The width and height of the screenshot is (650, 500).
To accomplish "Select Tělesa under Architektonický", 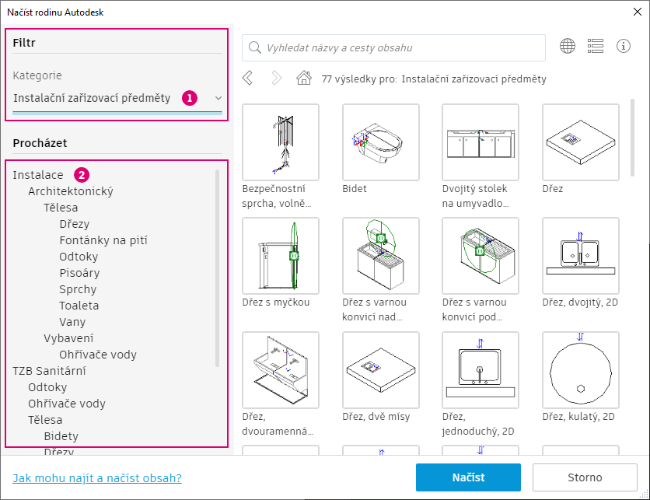I will [61, 208].
